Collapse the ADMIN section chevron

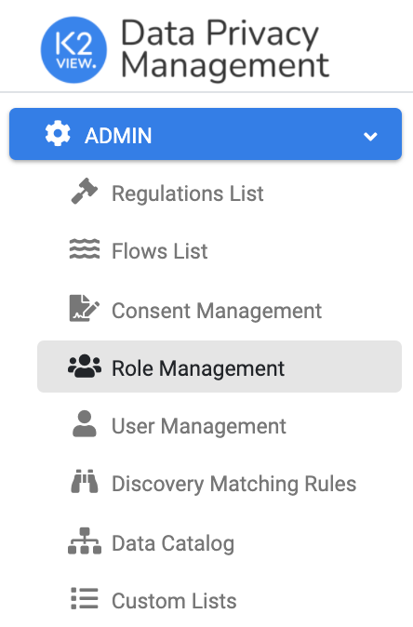point(370,136)
